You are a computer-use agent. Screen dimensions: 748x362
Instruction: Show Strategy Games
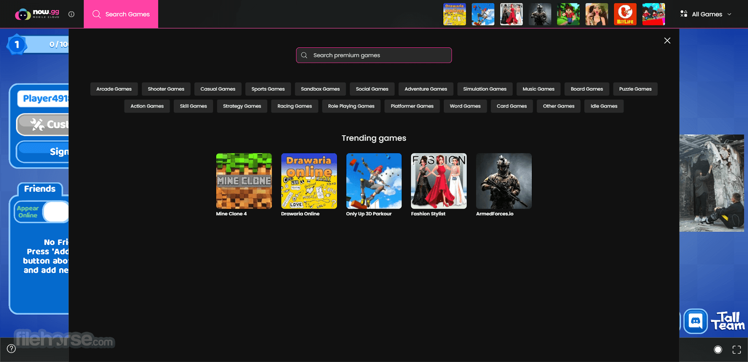coord(242,106)
